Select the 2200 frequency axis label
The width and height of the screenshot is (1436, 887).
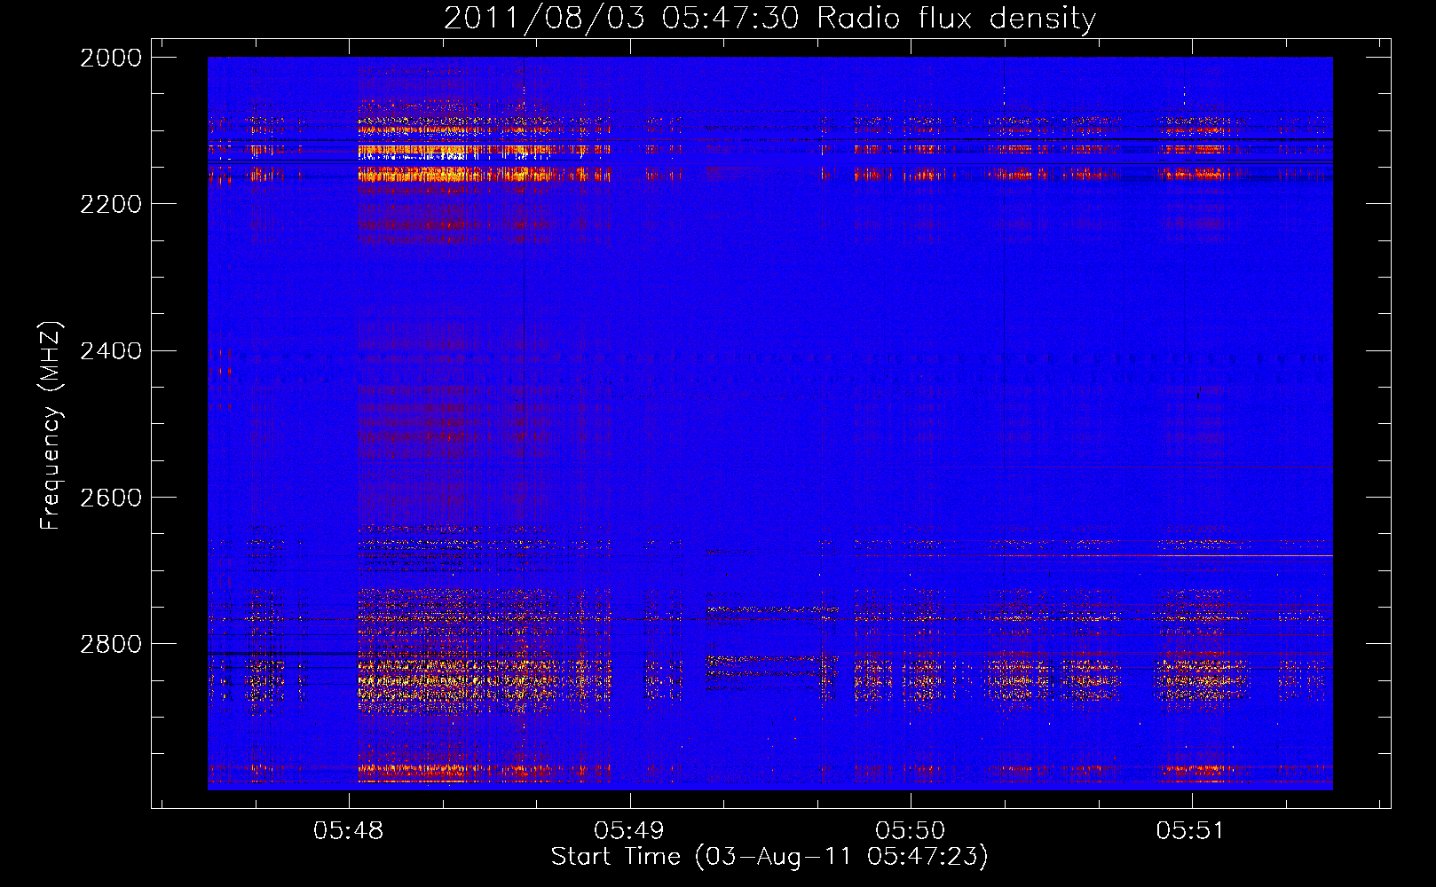click(111, 204)
